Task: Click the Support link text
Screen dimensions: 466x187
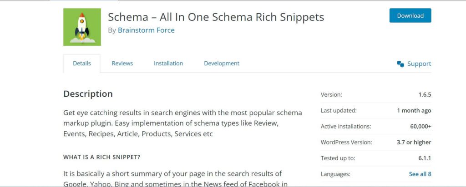Action: click(x=419, y=64)
